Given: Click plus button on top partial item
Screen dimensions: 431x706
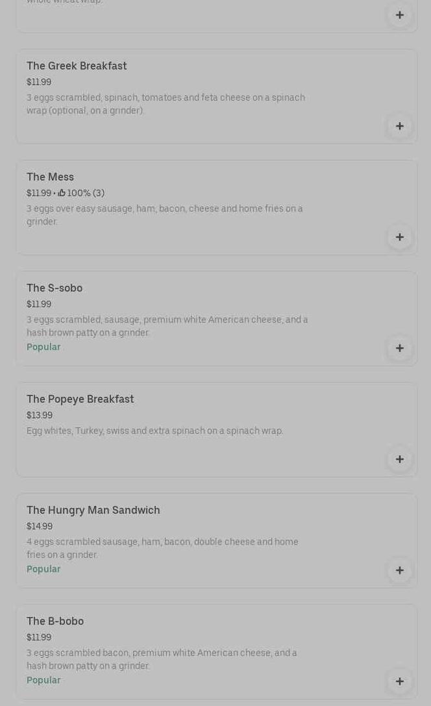Looking at the screenshot, I should (399, 15).
